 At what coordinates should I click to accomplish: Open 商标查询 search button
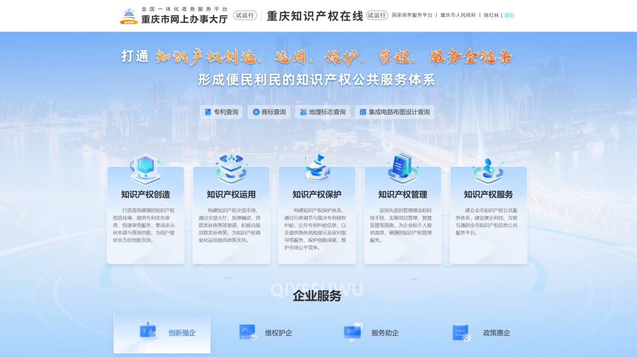coord(269,112)
